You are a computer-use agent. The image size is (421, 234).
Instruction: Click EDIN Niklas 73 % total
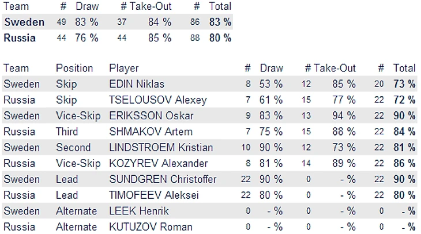[x=404, y=84]
